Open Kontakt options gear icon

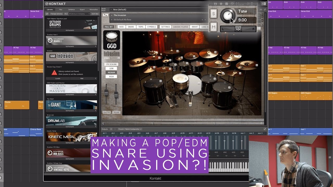[x=221, y=4]
